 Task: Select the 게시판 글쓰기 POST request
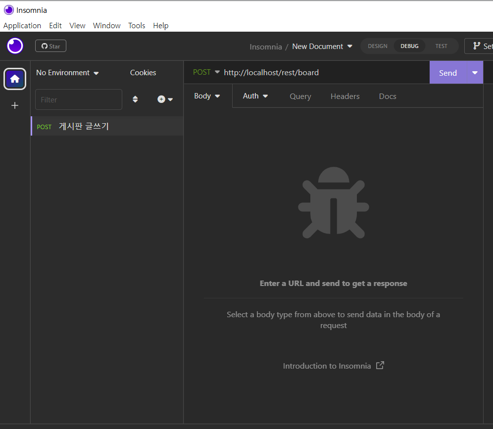pyautogui.click(x=107, y=126)
